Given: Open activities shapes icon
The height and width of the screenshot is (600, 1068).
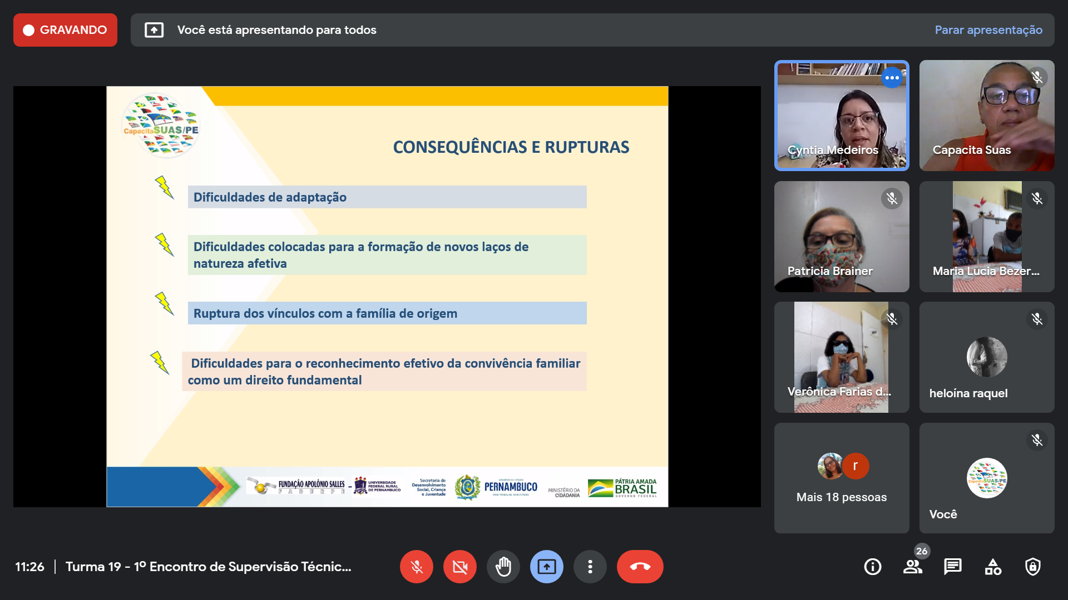Looking at the screenshot, I should coord(992,567).
